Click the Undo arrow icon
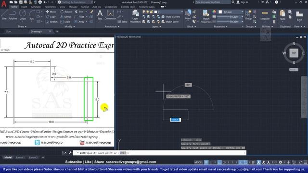This screenshot has height=173, width=308. pyautogui.click(x=45, y=2)
